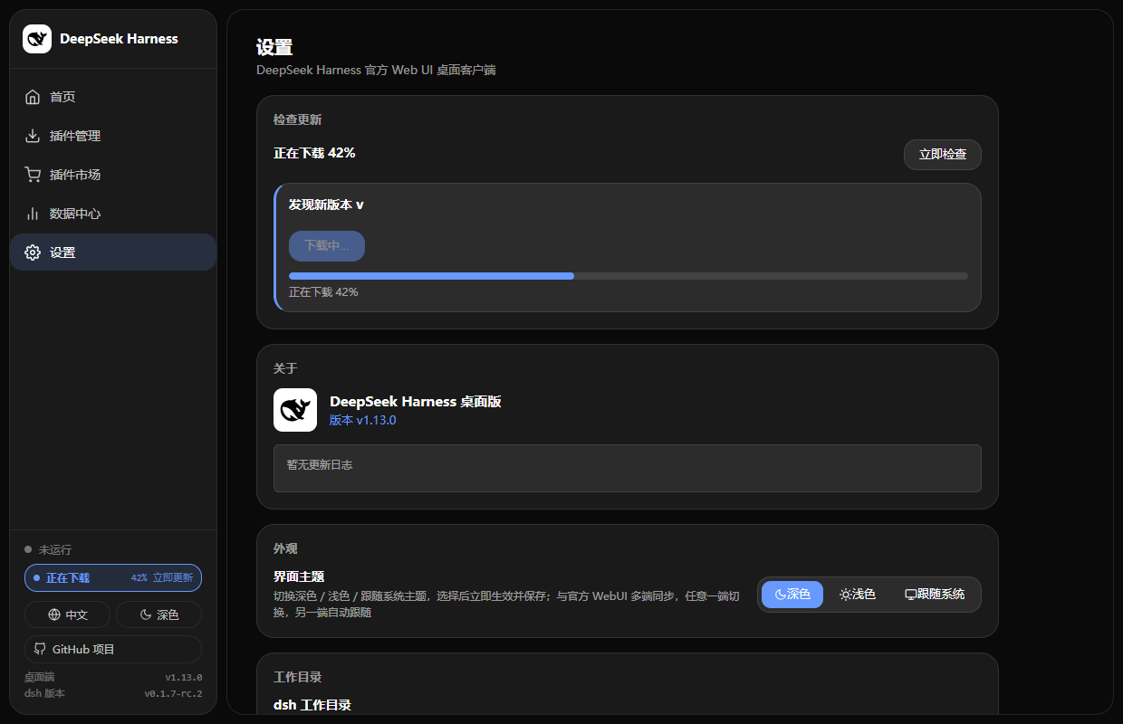1123x724 pixels.
Task: Open the GitHub 项目 link
Action: [x=113, y=649]
